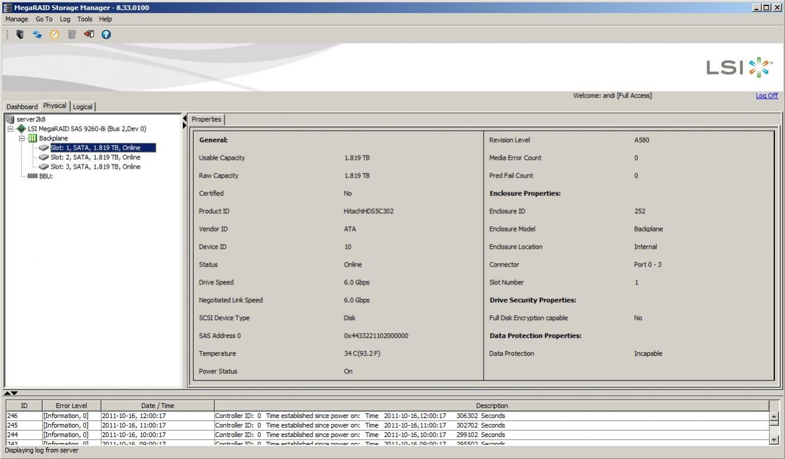Switch to the Dashboard tab
Viewport: 785px width, 459px height.
[22, 107]
